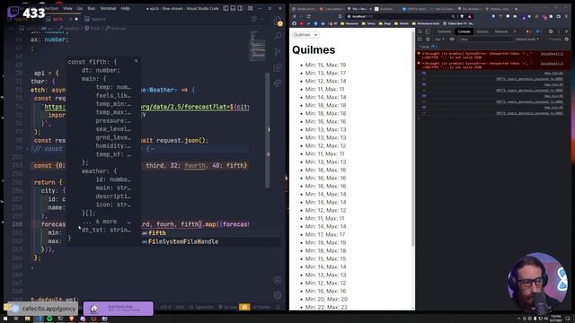Viewport: 575px width, 323px height.
Task: Open the YouTube bookmark icon
Action: 301,23
